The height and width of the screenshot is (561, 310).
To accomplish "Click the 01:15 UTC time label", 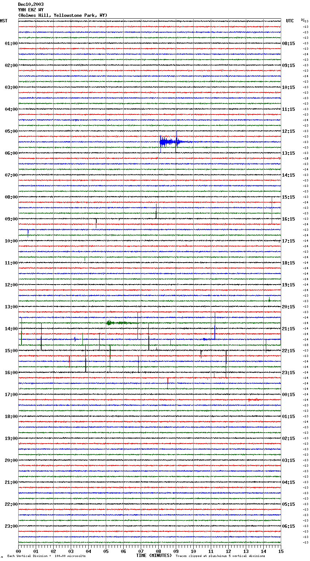I will coord(288,417).
